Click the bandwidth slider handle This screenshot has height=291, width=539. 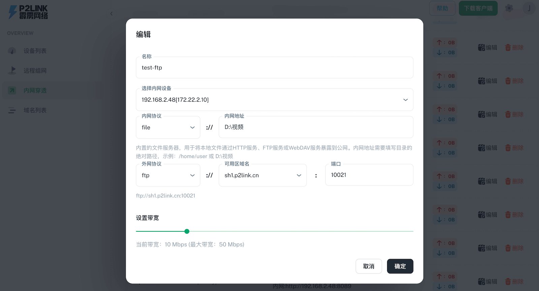(187, 231)
